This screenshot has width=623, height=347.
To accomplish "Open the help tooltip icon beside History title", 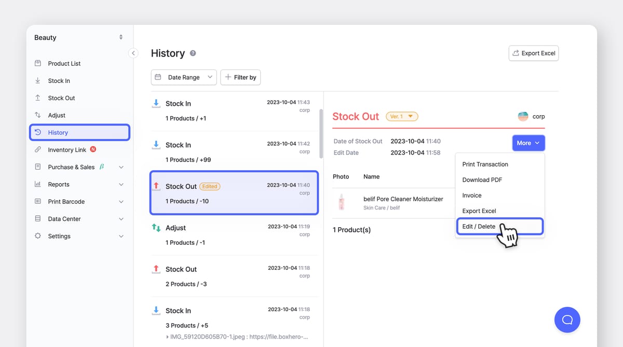I will [x=193, y=53].
